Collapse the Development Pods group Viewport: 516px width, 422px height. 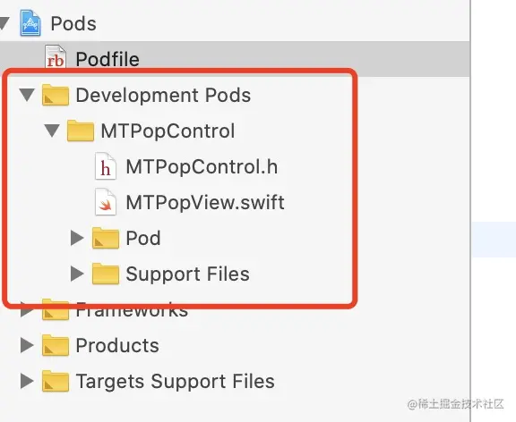(x=27, y=95)
